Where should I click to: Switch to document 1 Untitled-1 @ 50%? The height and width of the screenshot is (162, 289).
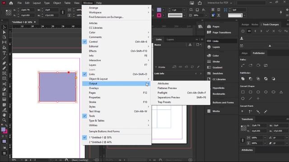point(117,137)
